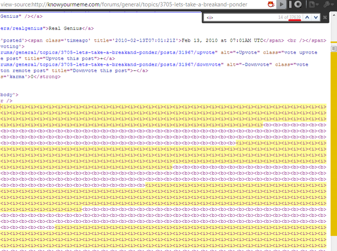This screenshot has height=251, width=337.
Task: Jump to previous find result
Action: click(x=307, y=17)
